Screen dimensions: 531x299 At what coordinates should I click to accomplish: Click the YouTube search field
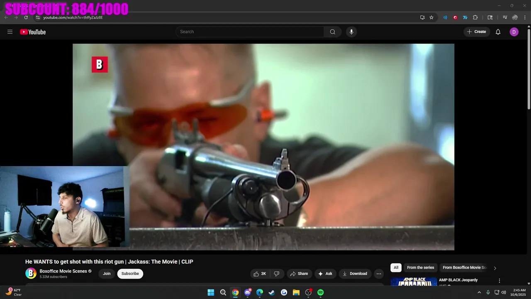click(x=250, y=32)
